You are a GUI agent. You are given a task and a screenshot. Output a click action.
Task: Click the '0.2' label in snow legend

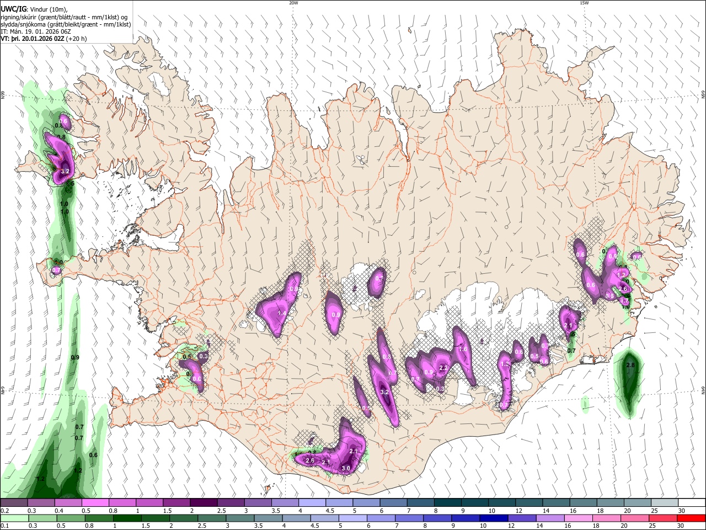[4, 511]
